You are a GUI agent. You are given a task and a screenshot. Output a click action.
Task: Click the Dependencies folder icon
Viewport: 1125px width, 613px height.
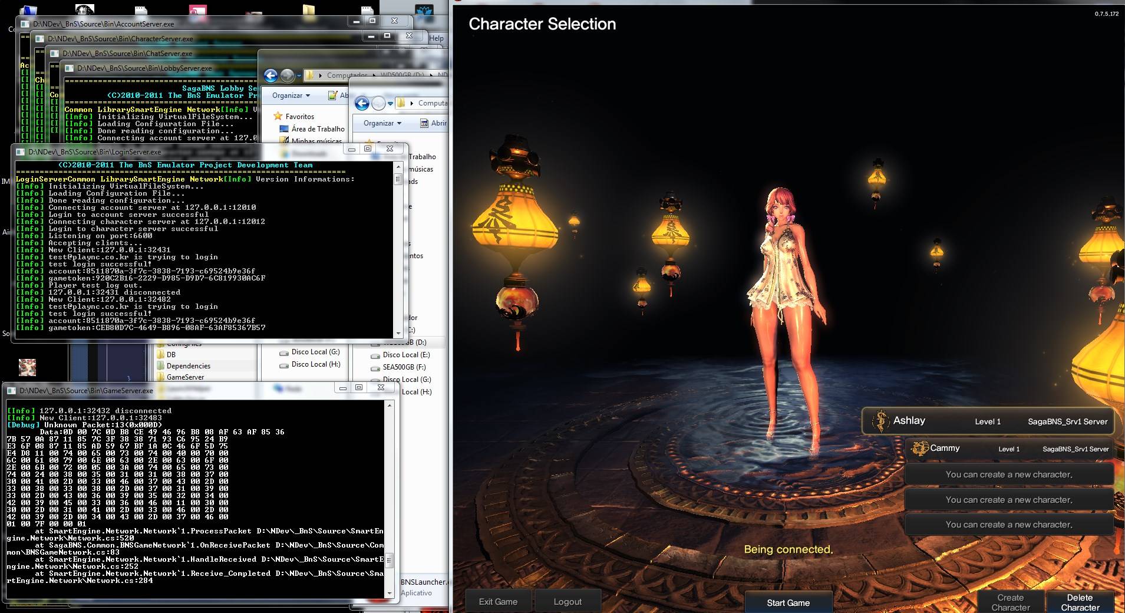click(160, 365)
